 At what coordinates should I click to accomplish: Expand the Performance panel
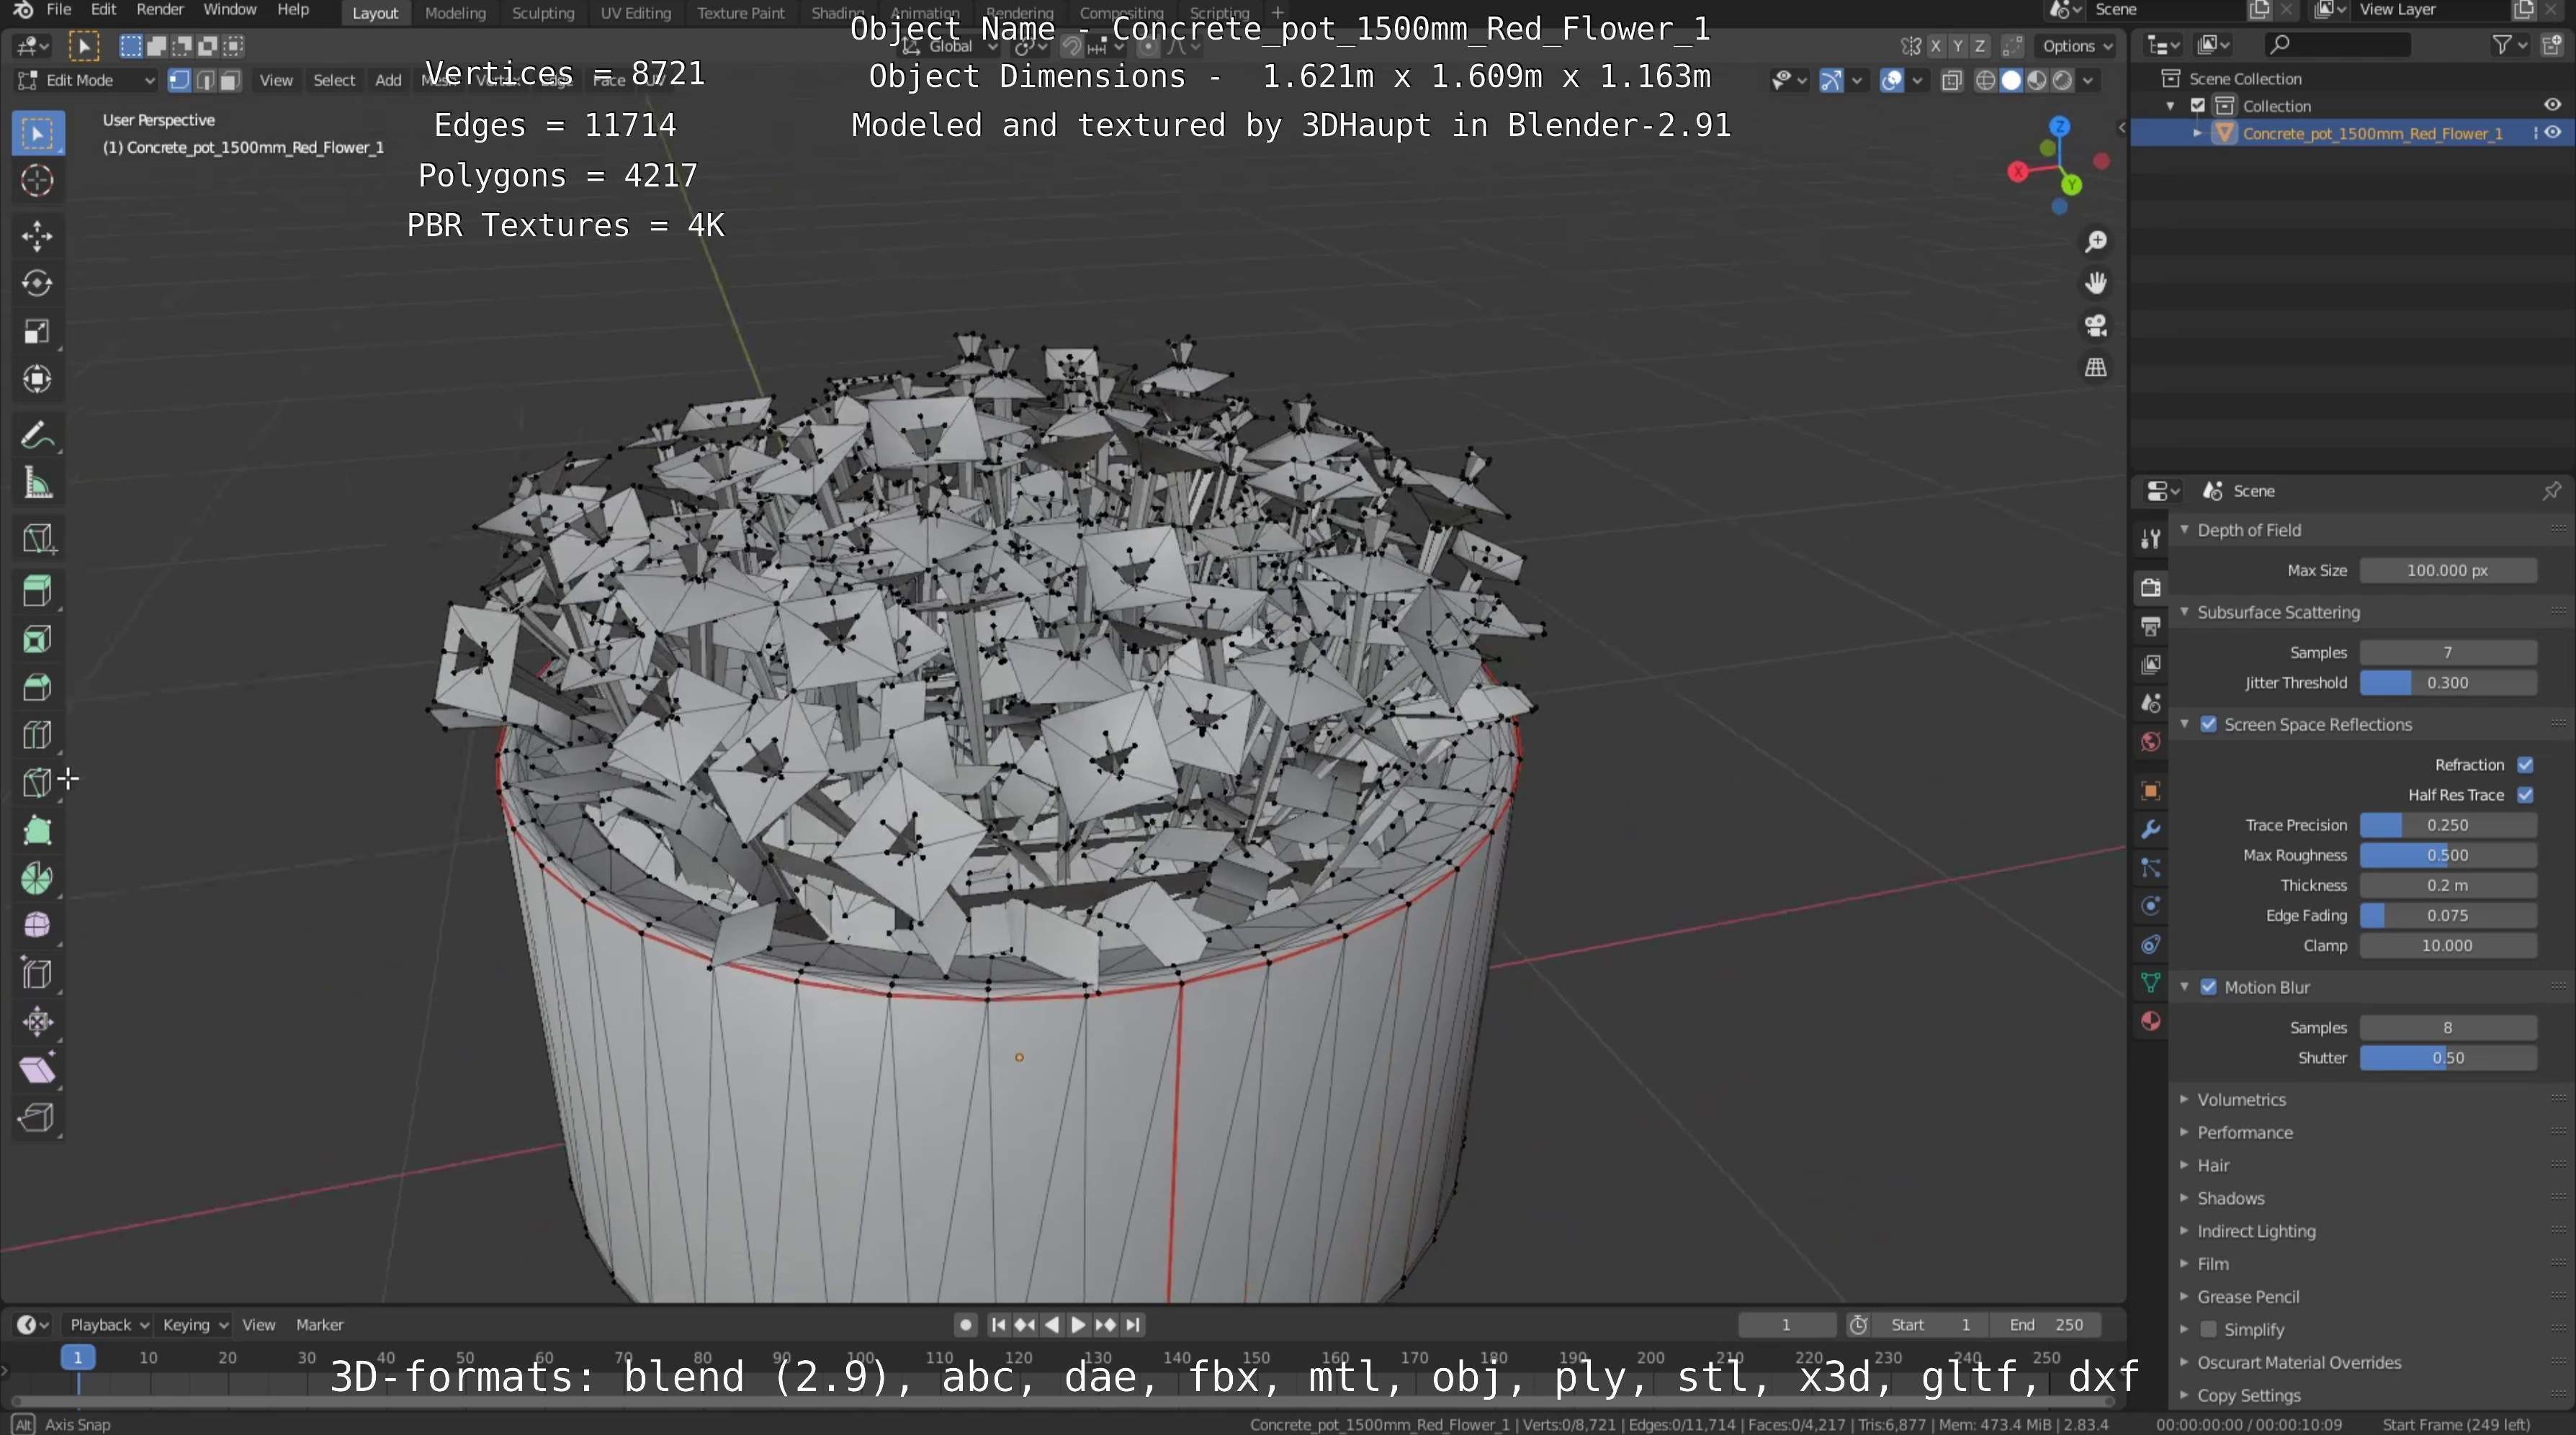(2185, 1133)
